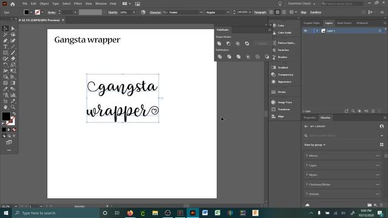The image size is (388, 218).
Task: Click Unite shape mode in Pathfinder
Action: (219, 44)
